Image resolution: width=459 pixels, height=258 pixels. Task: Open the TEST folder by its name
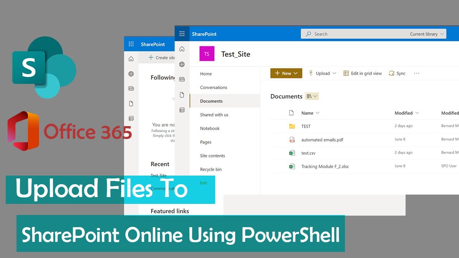click(306, 126)
